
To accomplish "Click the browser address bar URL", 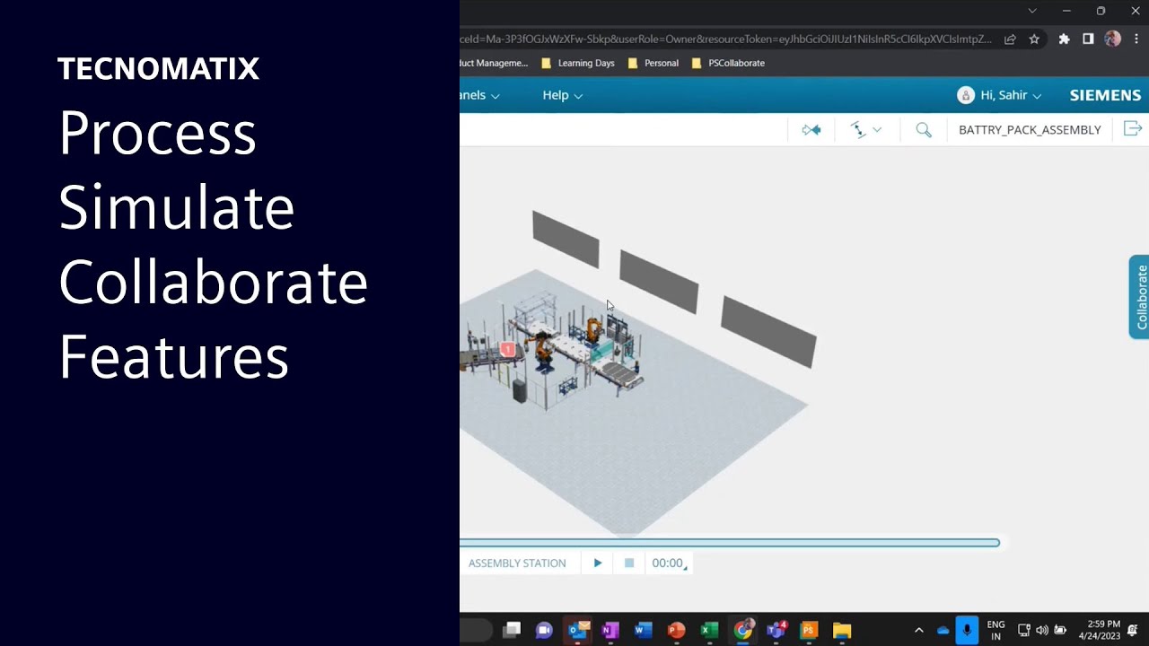I will (x=725, y=39).
